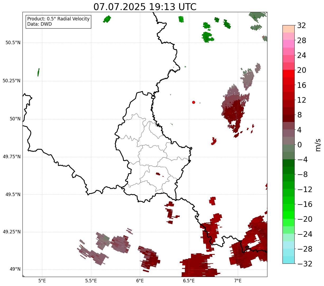Click the colorbar tick label −28
The width and height of the screenshot is (324, 286).
[x=305, y=249]
